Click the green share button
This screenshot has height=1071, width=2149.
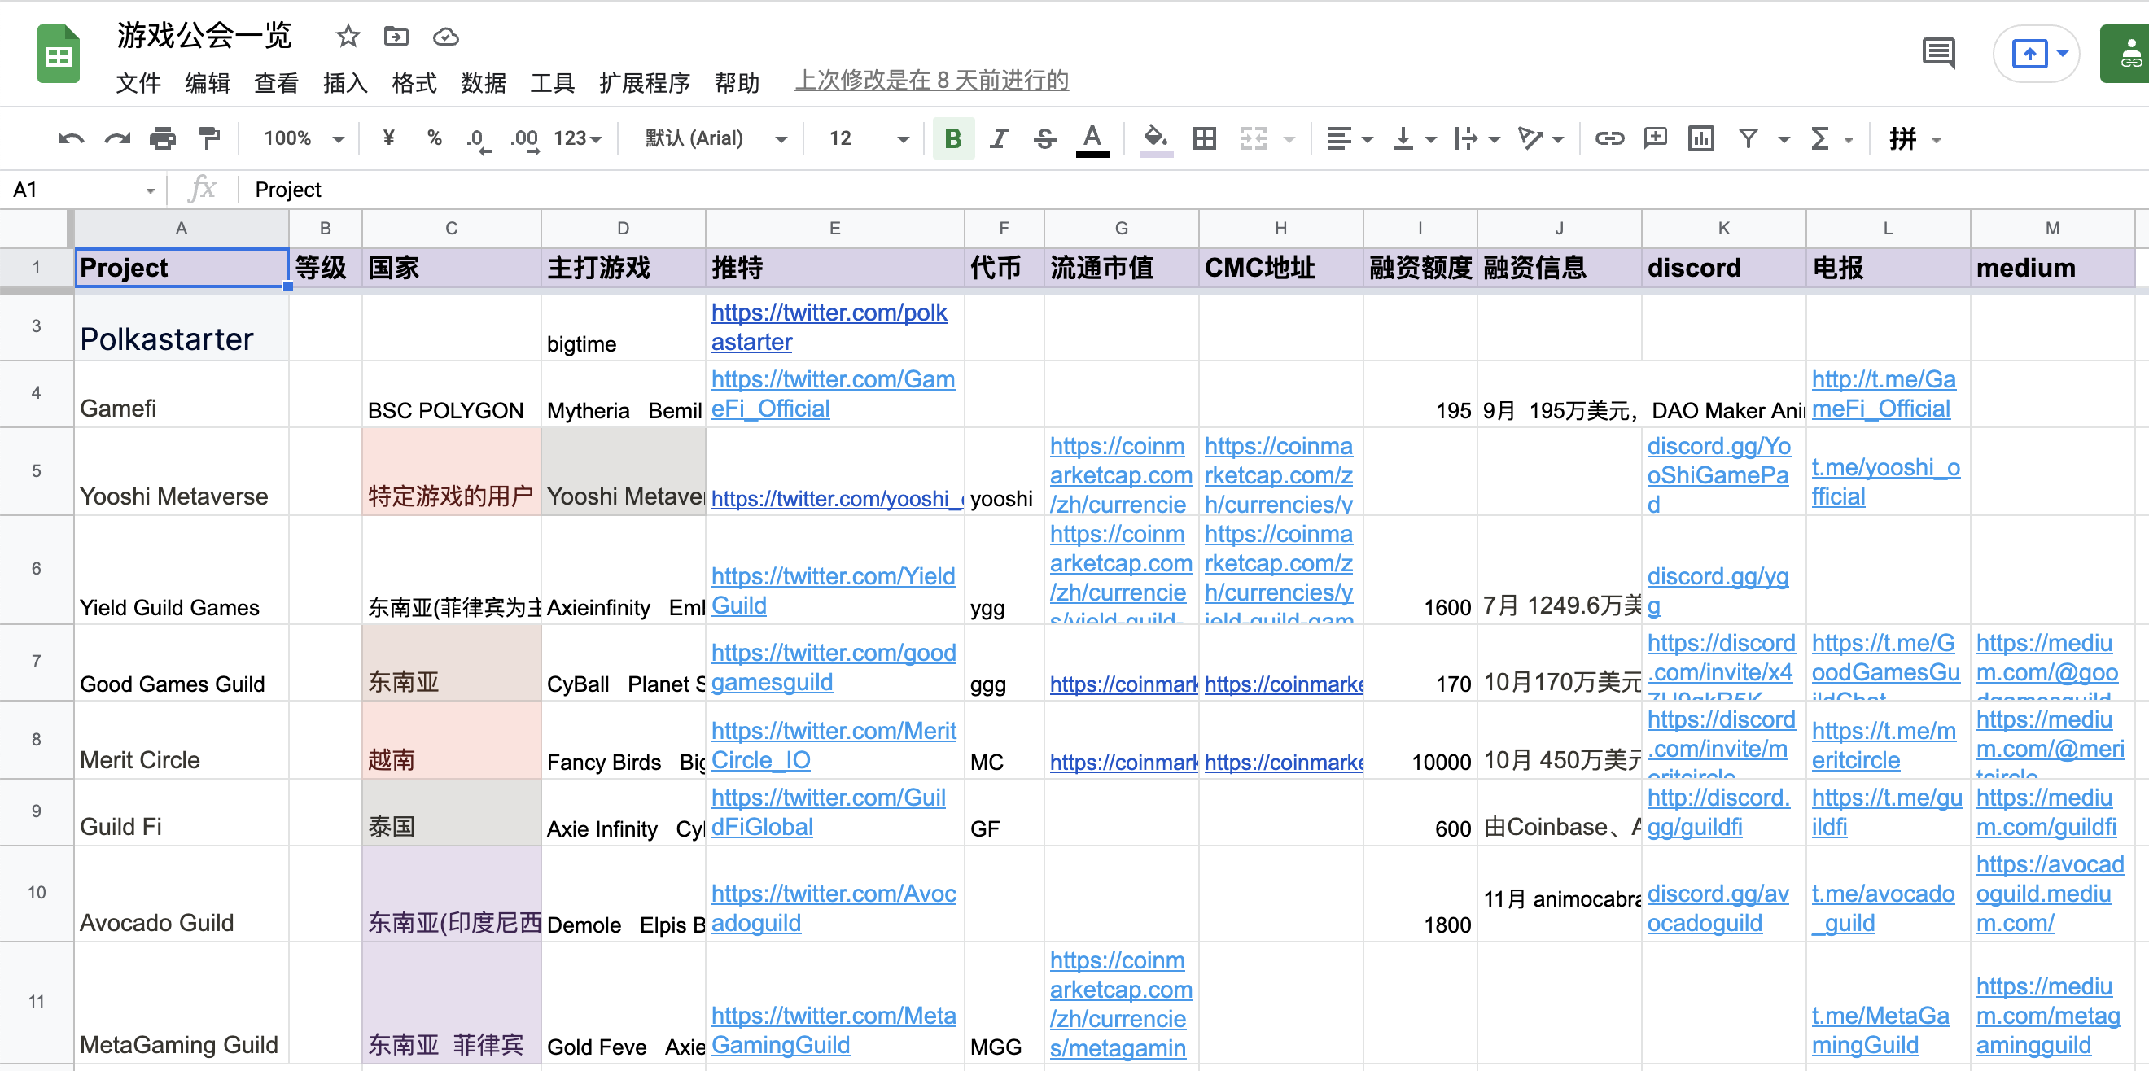click(x=2125, y=54)
